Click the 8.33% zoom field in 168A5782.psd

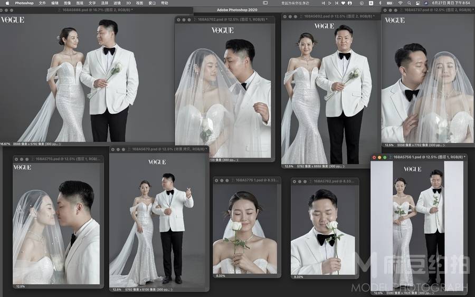tap(299, 277)
